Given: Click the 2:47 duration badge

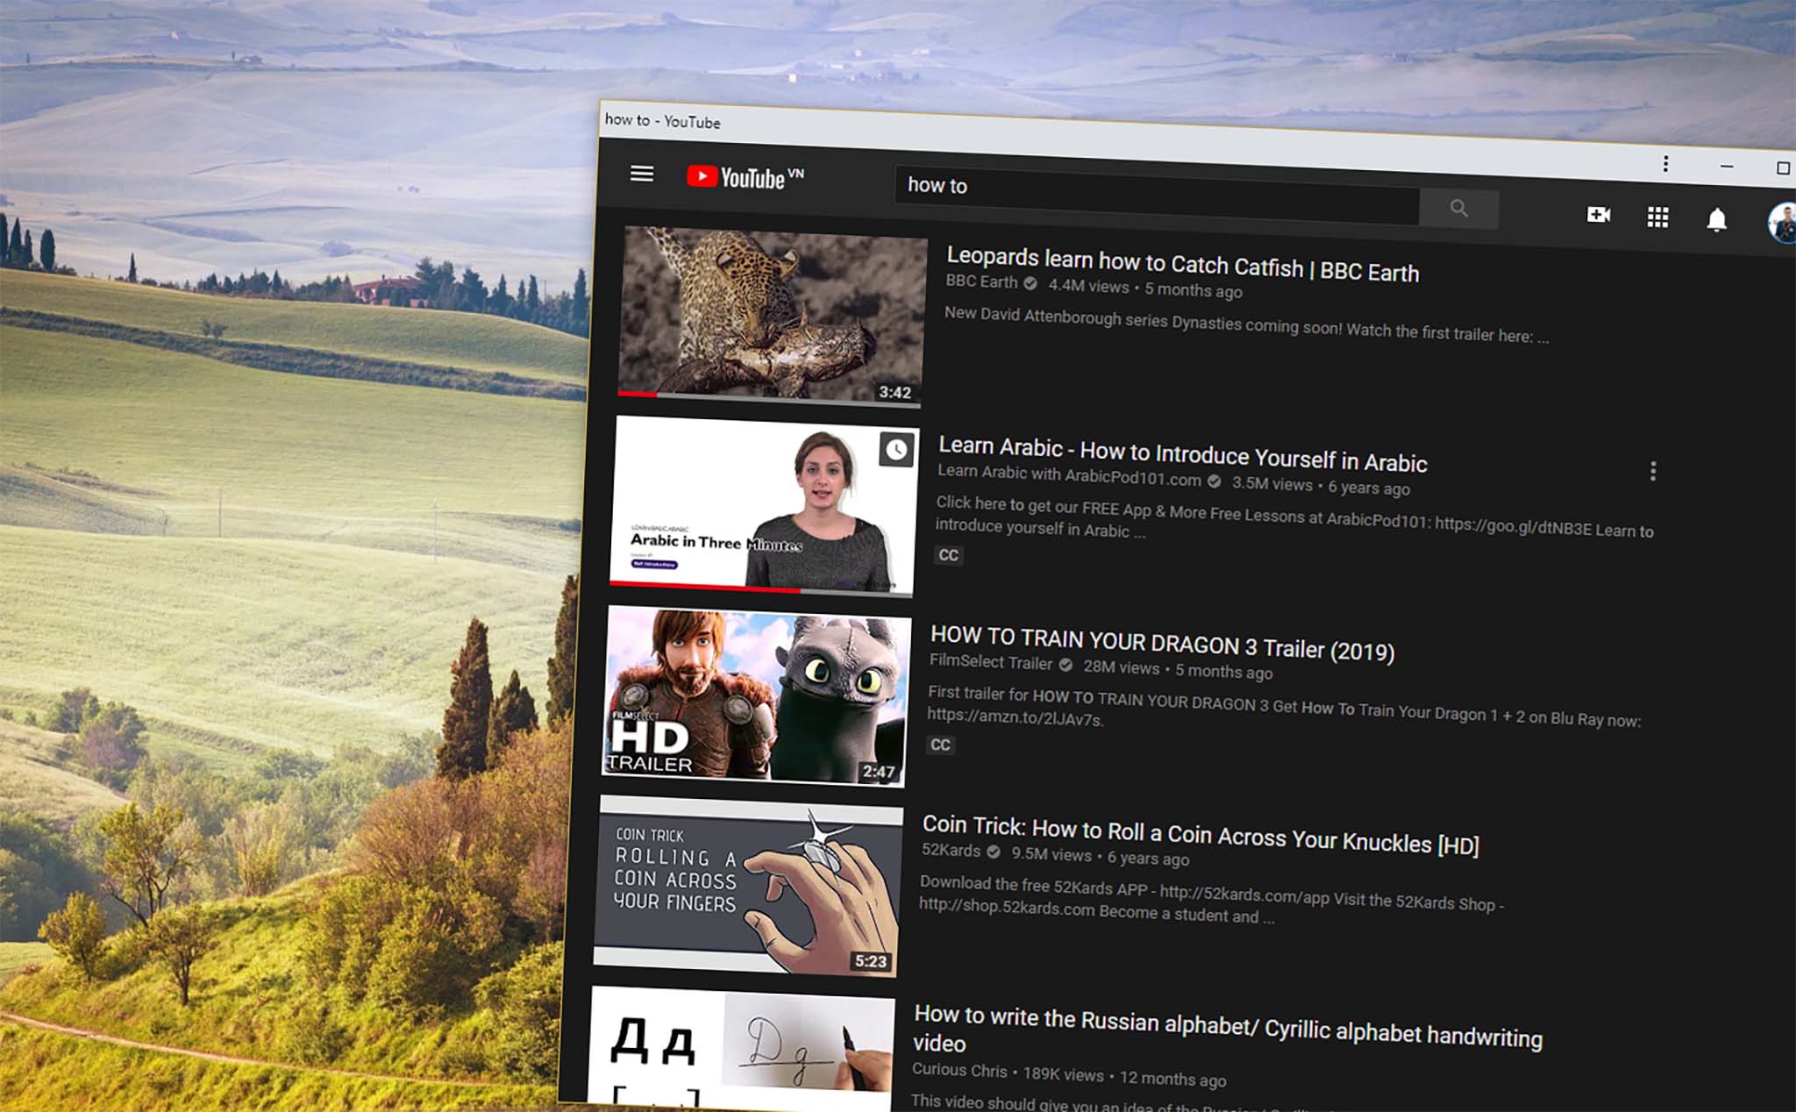Looking at the screenshot, I should pos(878,773).
